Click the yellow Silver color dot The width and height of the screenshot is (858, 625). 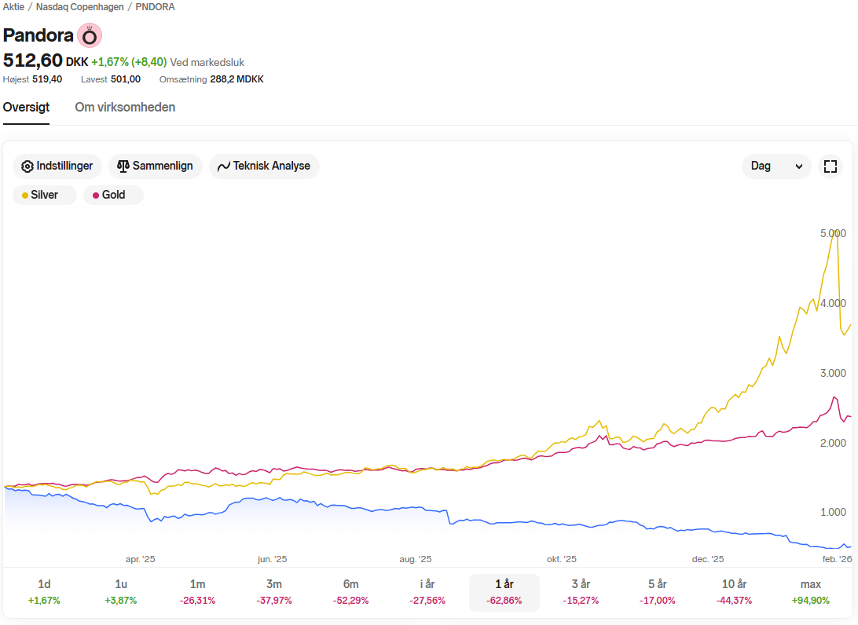pyautogui.click(x=24, y=196)
